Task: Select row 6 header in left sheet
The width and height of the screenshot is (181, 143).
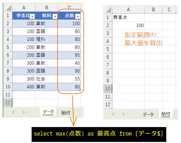Action: tap(8, 55)
